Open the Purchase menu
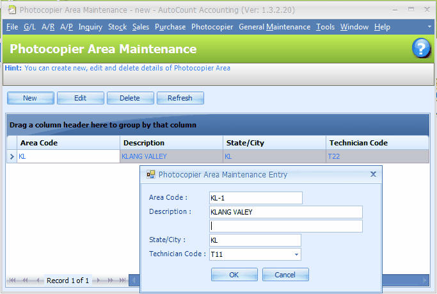 point(170,27)
